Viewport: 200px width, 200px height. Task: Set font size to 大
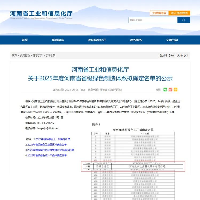point(178,55)
